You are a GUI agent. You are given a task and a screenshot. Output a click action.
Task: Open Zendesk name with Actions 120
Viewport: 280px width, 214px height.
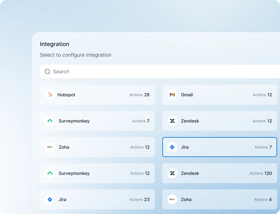pyautogui.click(x=190, y=173)
